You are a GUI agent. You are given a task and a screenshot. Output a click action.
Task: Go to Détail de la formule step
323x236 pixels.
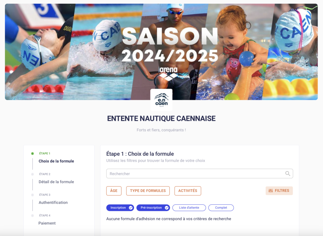point(56,182)
